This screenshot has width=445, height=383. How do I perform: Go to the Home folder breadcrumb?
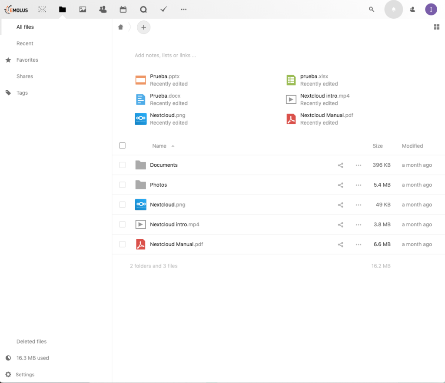121,27
